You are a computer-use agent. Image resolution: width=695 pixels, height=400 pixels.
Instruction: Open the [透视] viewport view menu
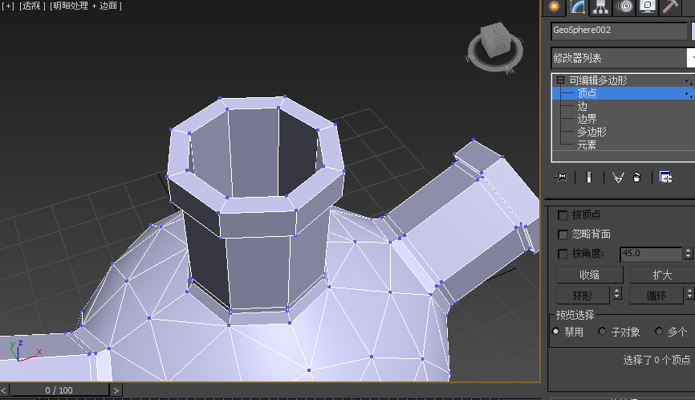(x=32, y=6)
